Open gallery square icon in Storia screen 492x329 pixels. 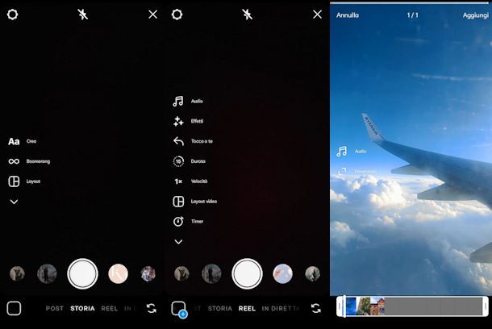(14, 308)
